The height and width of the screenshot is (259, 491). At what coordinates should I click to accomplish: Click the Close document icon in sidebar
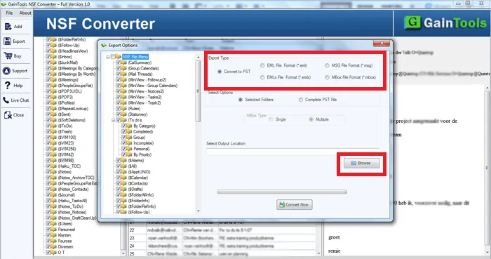[8, 115]
